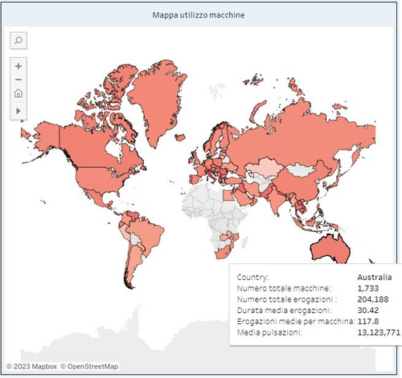This screenshot has height=378, width=402.
Task: Click the 'Durata media erogazioni:' label
Action: point(284,311)
